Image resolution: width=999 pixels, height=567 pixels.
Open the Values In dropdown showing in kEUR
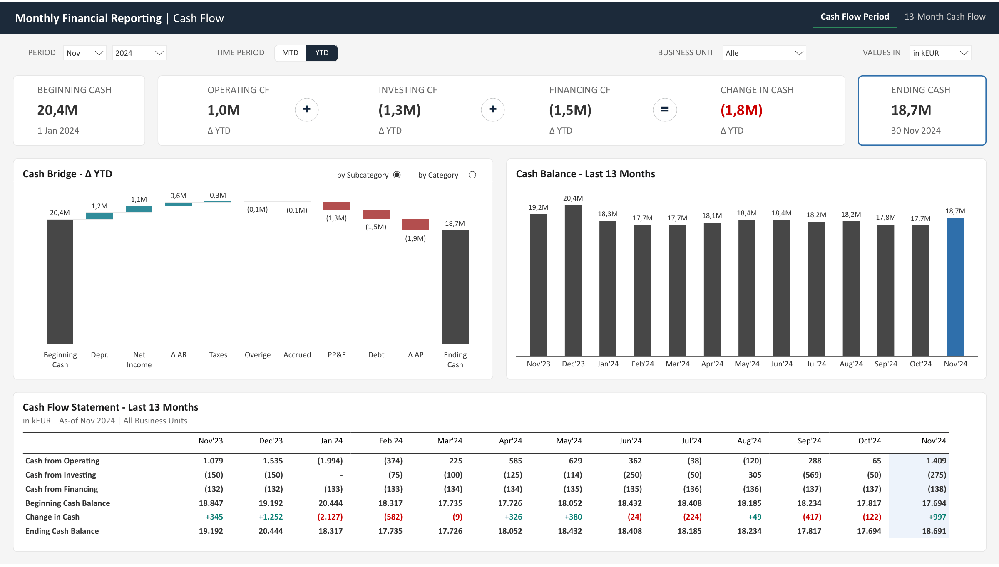coord(940,53)
